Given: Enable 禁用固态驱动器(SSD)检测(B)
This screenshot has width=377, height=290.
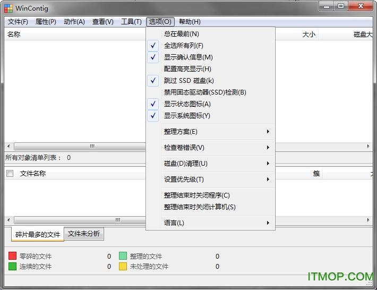Looking at the screenshot, I should coord(210,92).
